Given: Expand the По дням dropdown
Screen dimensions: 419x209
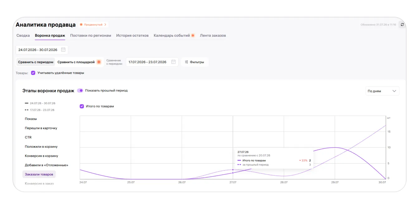Looking at the screenshot, I should coord(382,91).
